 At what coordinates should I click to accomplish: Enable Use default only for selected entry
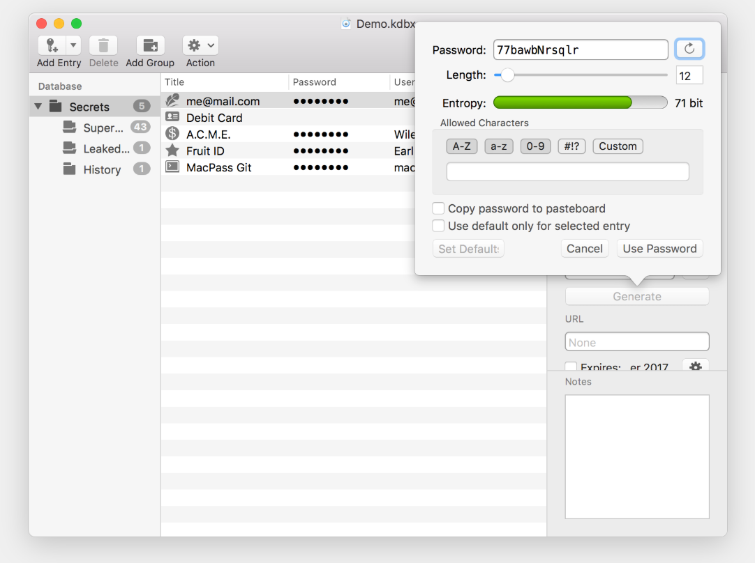[438, 226]
